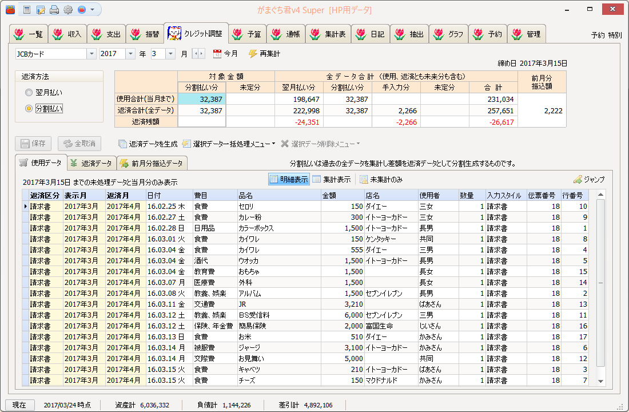Click 返済データを生成 button

click(x=148, y=144)
